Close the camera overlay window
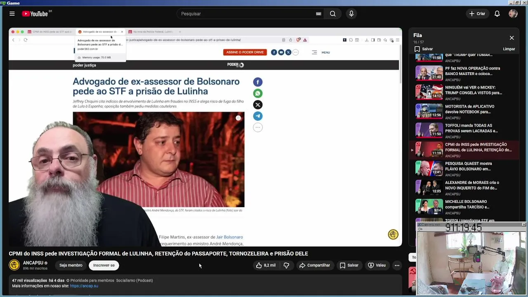 click(524, 224)
